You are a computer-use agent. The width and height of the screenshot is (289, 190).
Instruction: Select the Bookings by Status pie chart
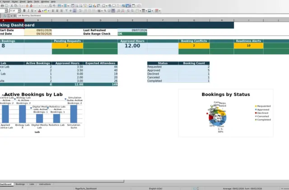226,113
